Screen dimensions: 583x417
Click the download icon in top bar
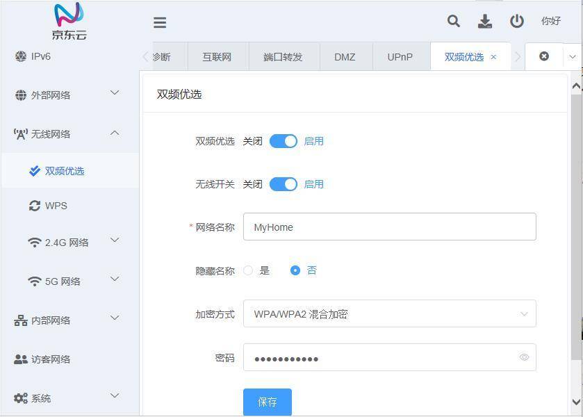(x=485, y=22)
